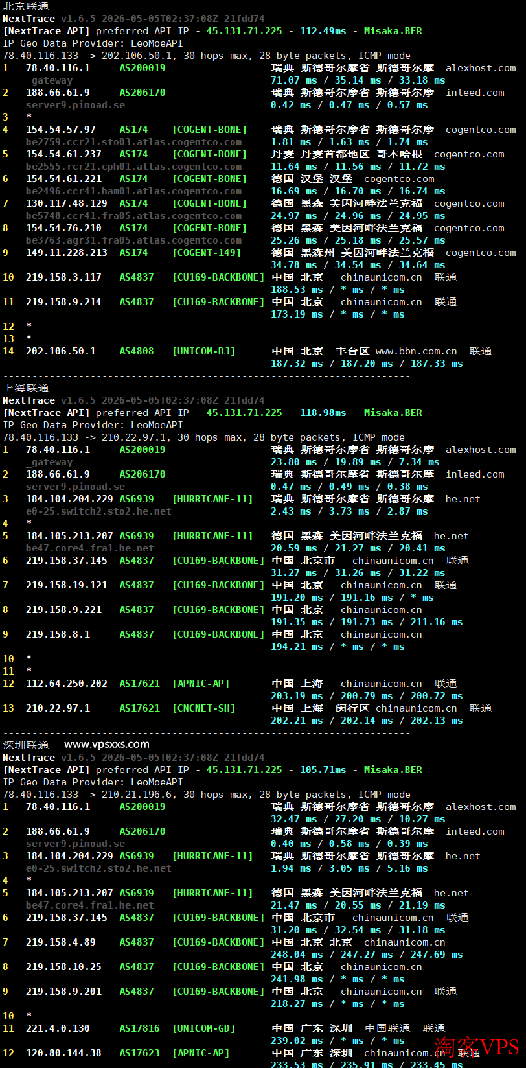The height and width of the screenshot is (1068, 526).
Task: Select hop IP 219.158.4.89
Action: pyautogui.click(x=61, y=942)
